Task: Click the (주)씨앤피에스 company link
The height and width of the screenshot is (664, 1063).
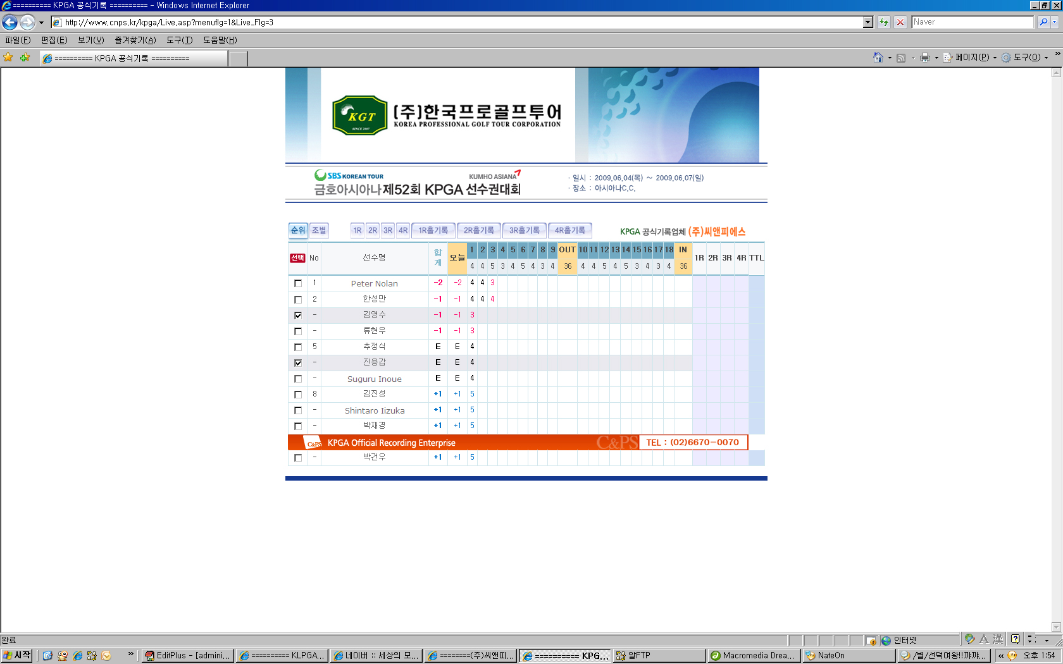Action: pyautogui.click(x=717, y=231)
